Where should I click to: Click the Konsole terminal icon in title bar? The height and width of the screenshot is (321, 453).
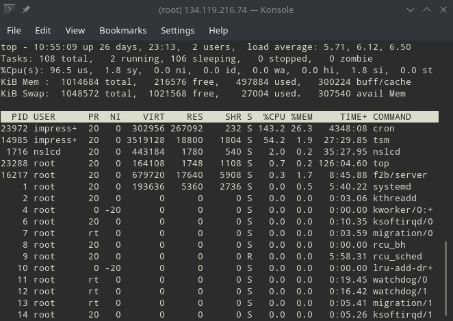[10, 10]
